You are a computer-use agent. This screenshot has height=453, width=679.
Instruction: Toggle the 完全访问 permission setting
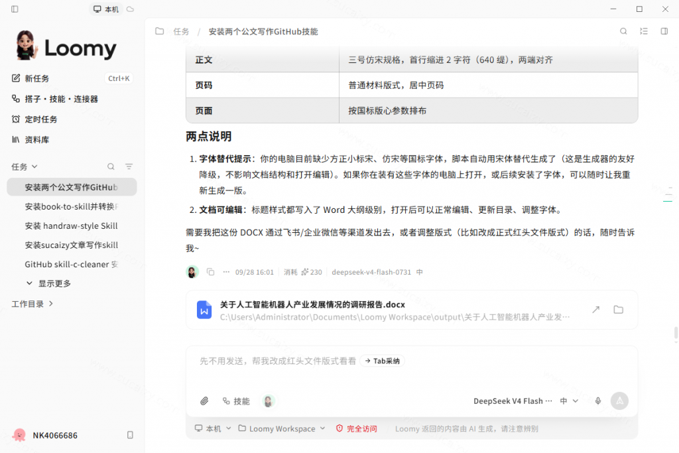pyautogui.click(x=356, y=428)
